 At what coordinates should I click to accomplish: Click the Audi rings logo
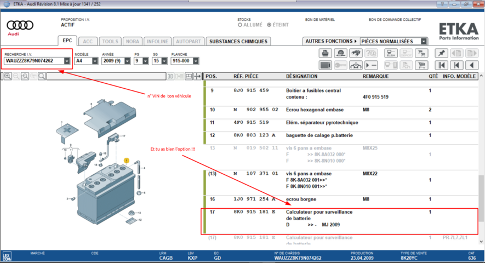pos(20,25)
